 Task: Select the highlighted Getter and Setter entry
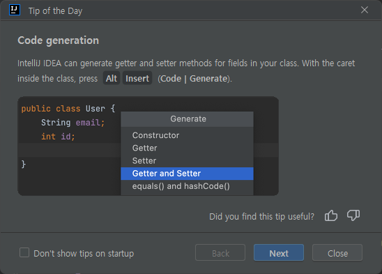(187, 174)
